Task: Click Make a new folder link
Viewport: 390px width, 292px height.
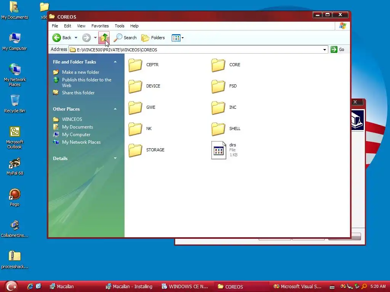Action: (81, 72)
